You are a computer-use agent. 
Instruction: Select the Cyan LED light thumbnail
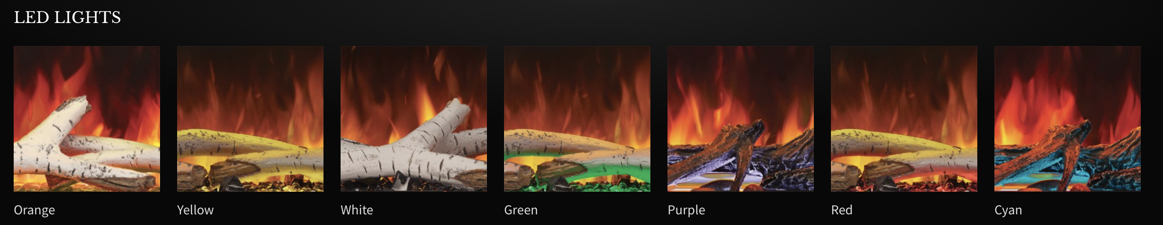(1067, 119)
